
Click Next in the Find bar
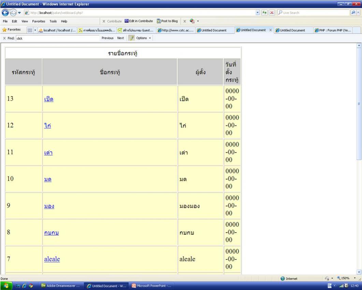point(120,38)
